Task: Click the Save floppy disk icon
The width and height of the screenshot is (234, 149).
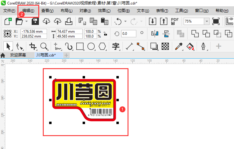Action: [35, 21]
